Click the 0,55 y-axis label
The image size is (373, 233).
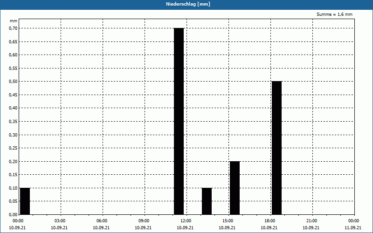(x=13, y=68)
